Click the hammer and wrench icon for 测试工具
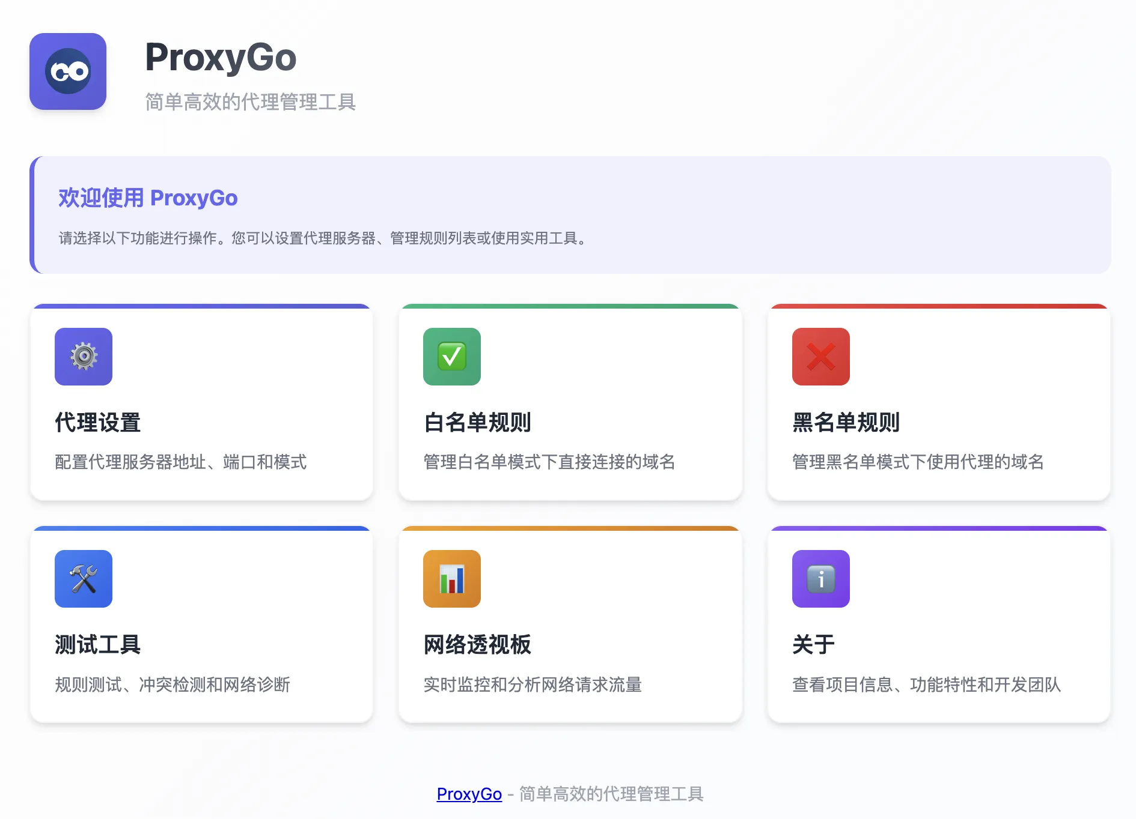 tap(83, 578)
